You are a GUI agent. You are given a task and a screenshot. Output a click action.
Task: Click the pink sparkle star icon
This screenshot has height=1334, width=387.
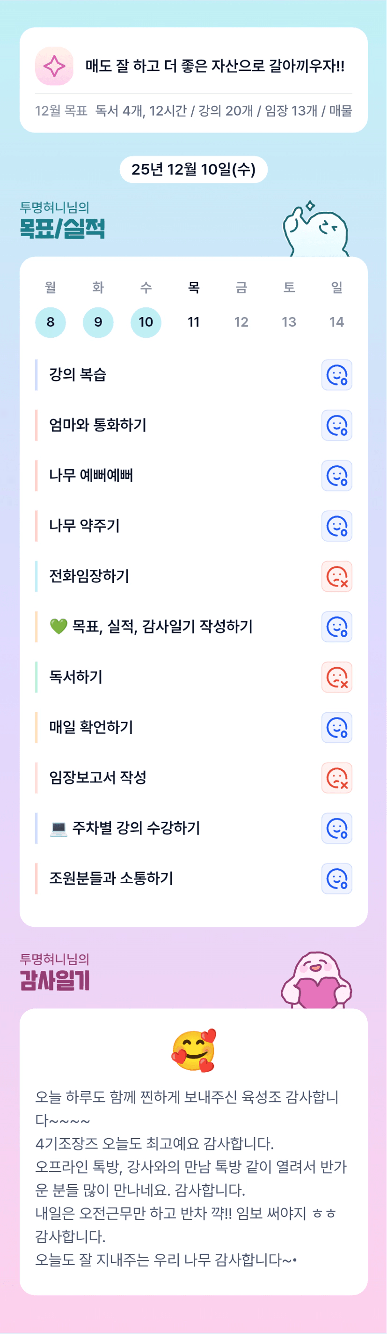click(54, 66)
